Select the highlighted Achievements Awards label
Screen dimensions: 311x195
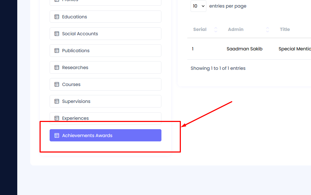87,136
